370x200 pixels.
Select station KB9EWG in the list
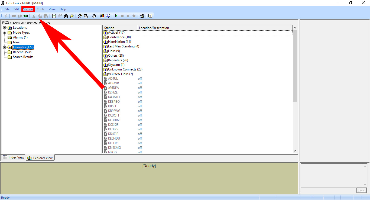click(x=114, y=111)
